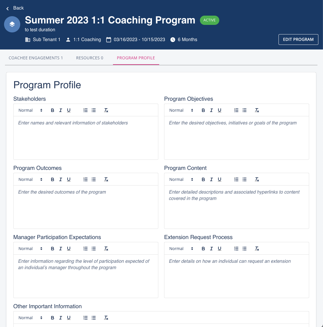The image size is (323, 327).
Task: Open the Resources tab
Action: click(x=90, y=58)
